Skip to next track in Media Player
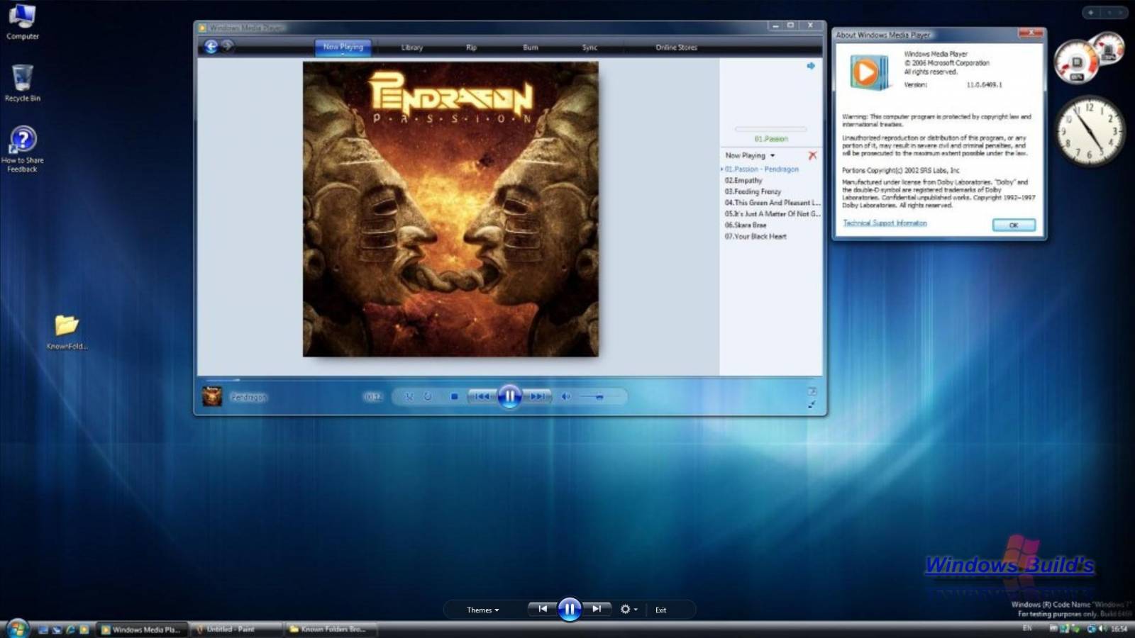The image size is (1135, 638). click(537, 397)
